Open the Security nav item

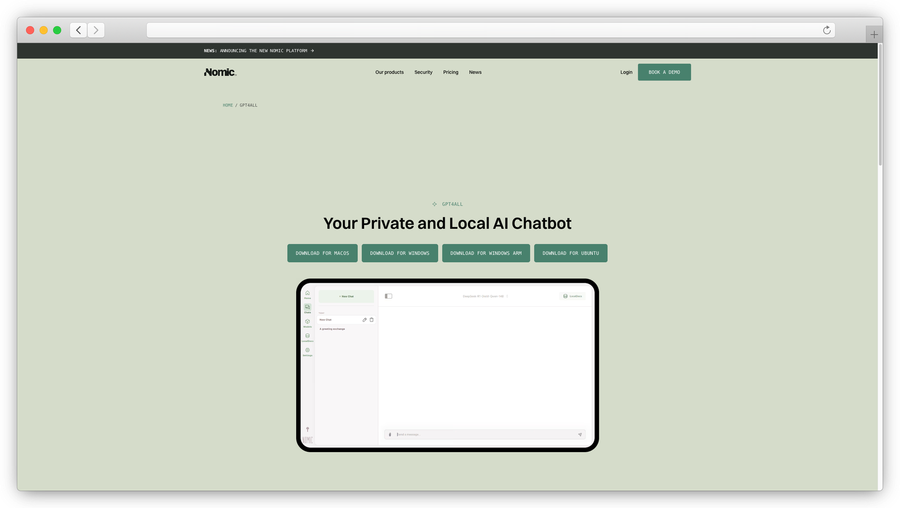pyautogui.click(x=423, y=72)
